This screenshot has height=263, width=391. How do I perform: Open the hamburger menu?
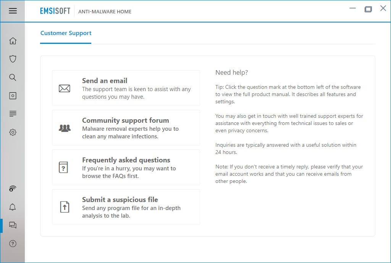pyautogui.click(x=13, y=11)
